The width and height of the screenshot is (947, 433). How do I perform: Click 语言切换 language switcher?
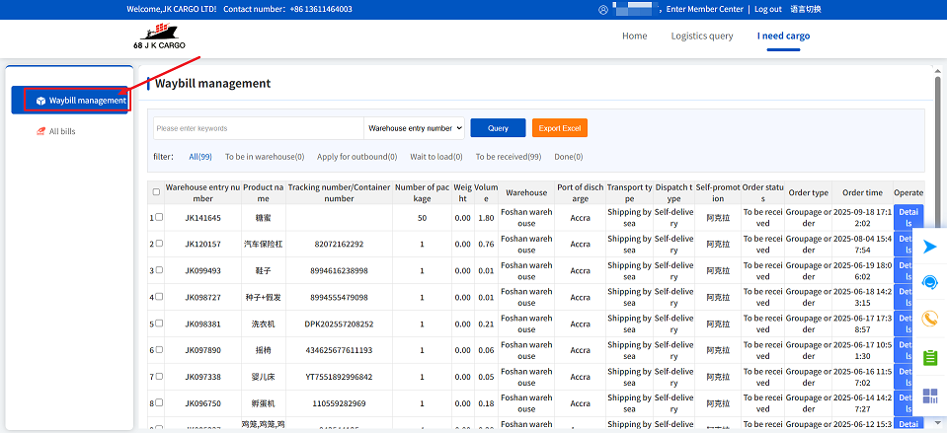[805, 10]
